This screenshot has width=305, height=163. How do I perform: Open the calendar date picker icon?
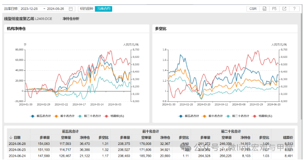(x=70, y=9)
